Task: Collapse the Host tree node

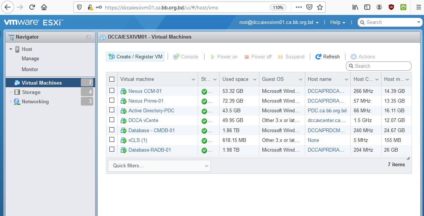Action: pyautogui.click(x=11, y=49)
